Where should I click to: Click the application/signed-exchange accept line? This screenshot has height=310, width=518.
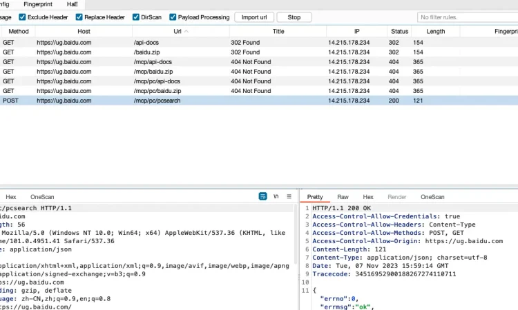coord(73,274)
